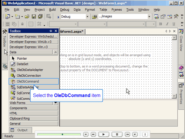185x139 pixels.
Task: Click the Start debugging arrow icon
Action: click(x=58, y=17)
